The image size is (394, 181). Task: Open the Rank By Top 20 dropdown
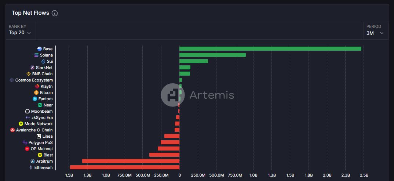(x=19, y=33)
